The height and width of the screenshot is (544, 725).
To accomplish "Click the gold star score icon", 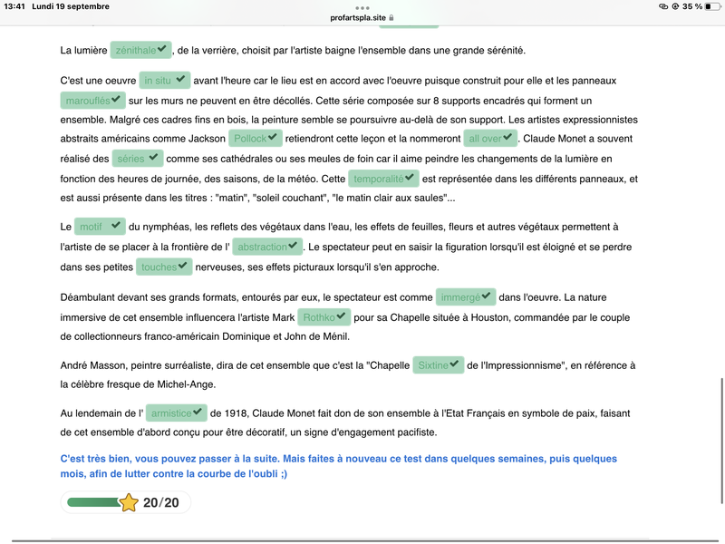I will point(129,502).
